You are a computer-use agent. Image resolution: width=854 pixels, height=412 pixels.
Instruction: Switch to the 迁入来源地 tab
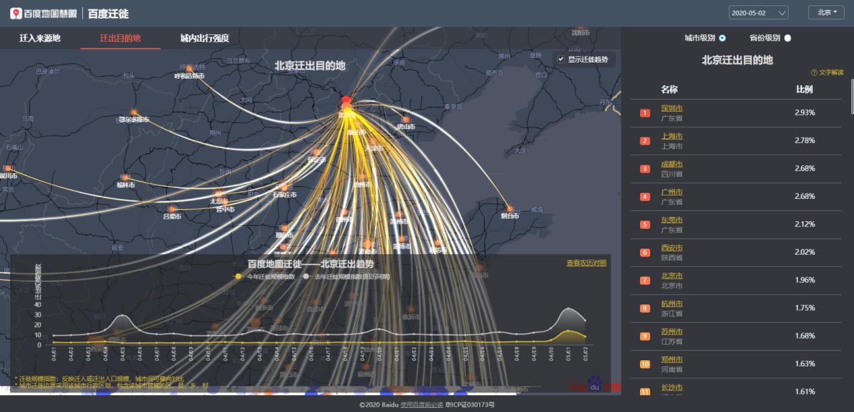point(40,38)
